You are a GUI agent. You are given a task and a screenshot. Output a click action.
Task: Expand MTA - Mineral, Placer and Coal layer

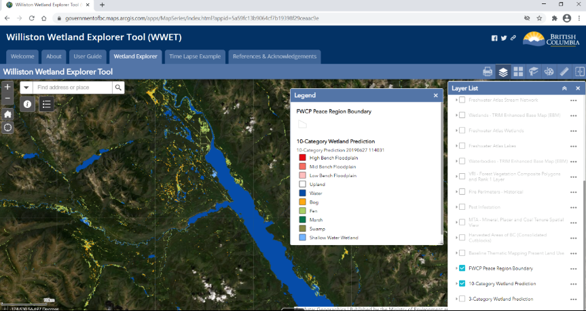(x=457, y=223)
